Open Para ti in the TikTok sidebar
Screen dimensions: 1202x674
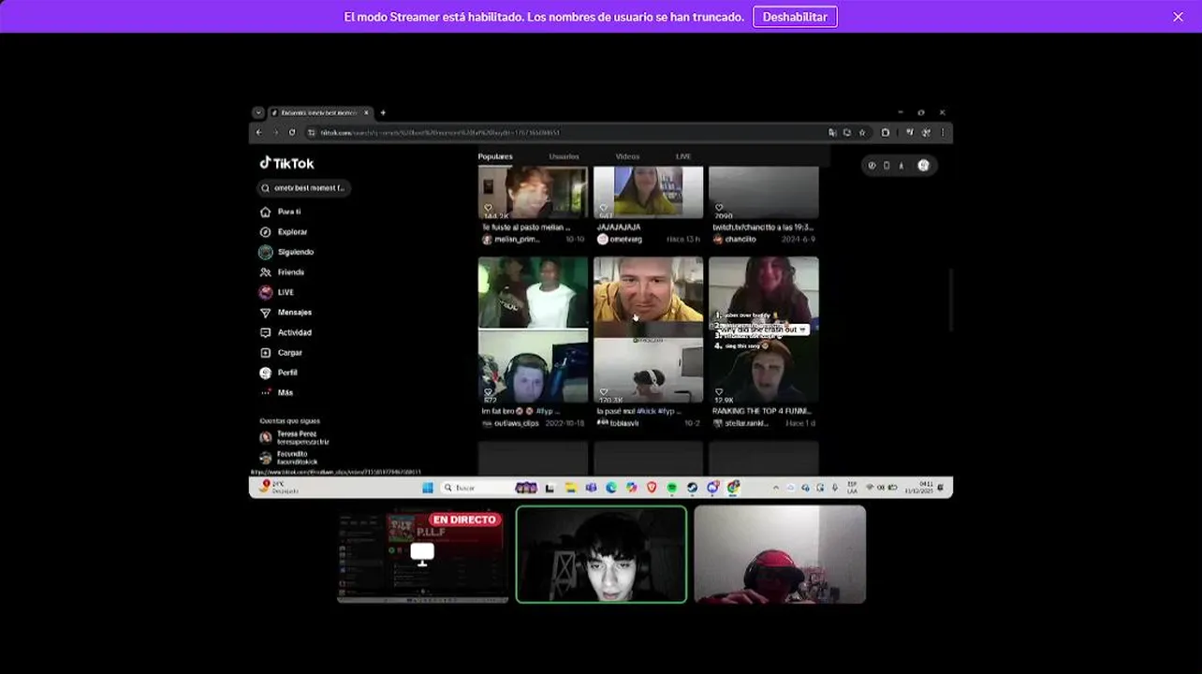281,212
